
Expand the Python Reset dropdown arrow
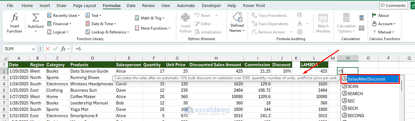(216, 15)
